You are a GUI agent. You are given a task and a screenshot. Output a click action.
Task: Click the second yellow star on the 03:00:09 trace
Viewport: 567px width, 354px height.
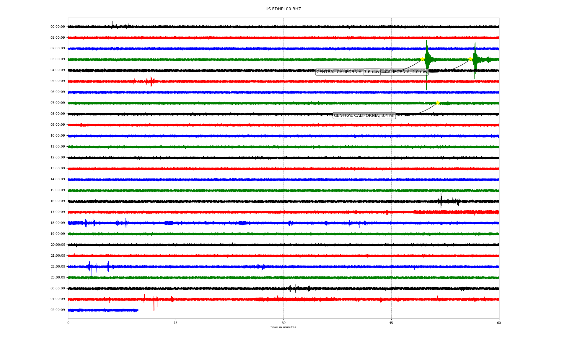coord(470,59)
